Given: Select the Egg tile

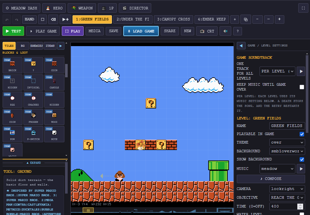Looking at the screenshot, I should coord(12,99).
